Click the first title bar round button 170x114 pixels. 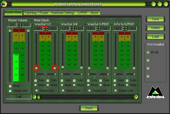[x=153, y=4]
